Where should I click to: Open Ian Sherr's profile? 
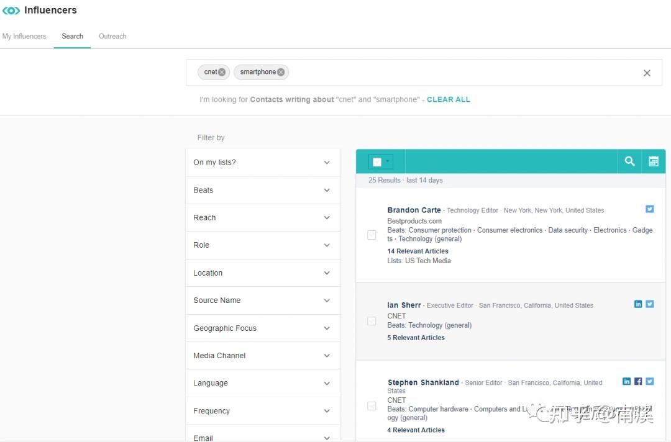[404, 305]
